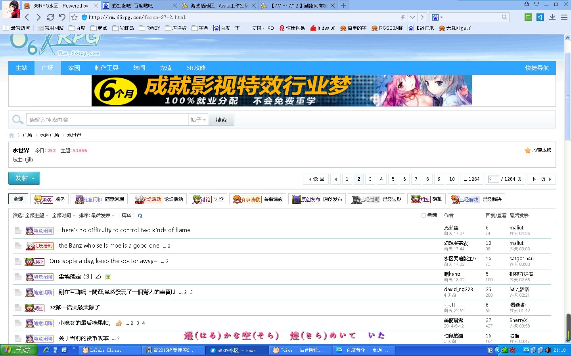
Task: Filter by 论坛活动 category
Action: [159, 199]
